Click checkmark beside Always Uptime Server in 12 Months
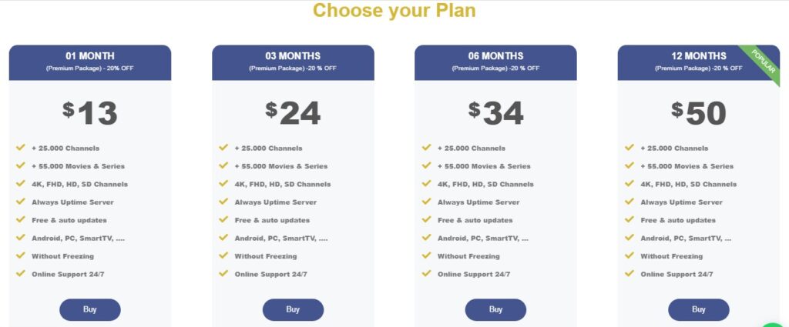 pyautogui.click(x=629, y=202)
